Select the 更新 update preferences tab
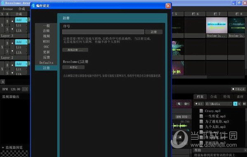247x157 pixels. (46, 52)
